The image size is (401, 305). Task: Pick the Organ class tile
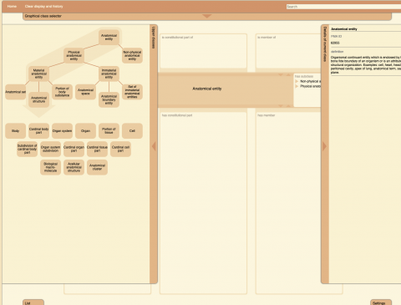pos(85,131)
